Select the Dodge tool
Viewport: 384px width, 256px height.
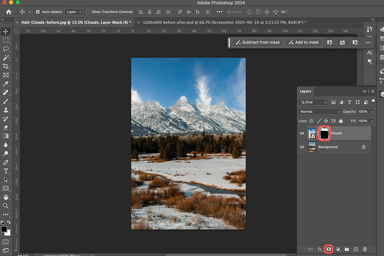[5, 154]
